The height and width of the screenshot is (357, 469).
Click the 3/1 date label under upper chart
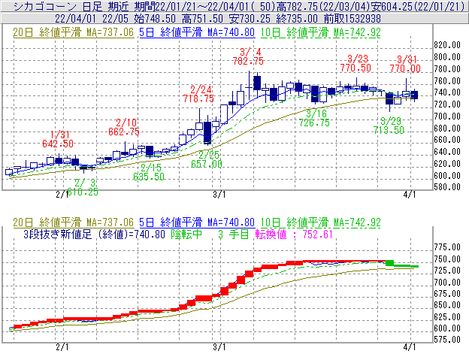(219, 195)
